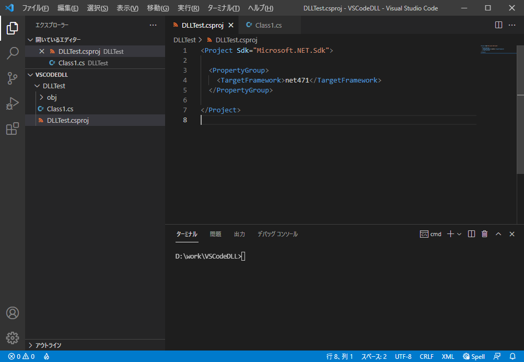
Task: Create a new terminal with plus icon
Action: (x=450, y=234)
